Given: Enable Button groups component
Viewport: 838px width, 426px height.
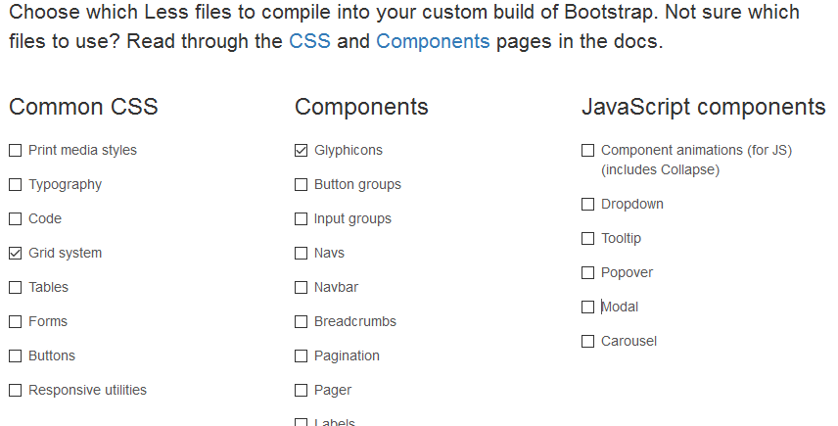Looking at the screenshot, I should [x=302, y=185].
